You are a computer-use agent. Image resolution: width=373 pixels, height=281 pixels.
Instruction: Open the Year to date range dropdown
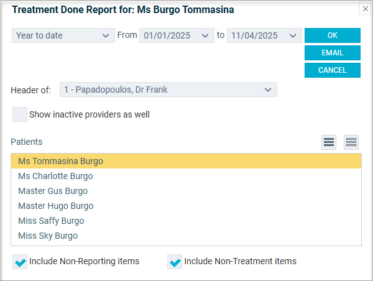(63, 35)
